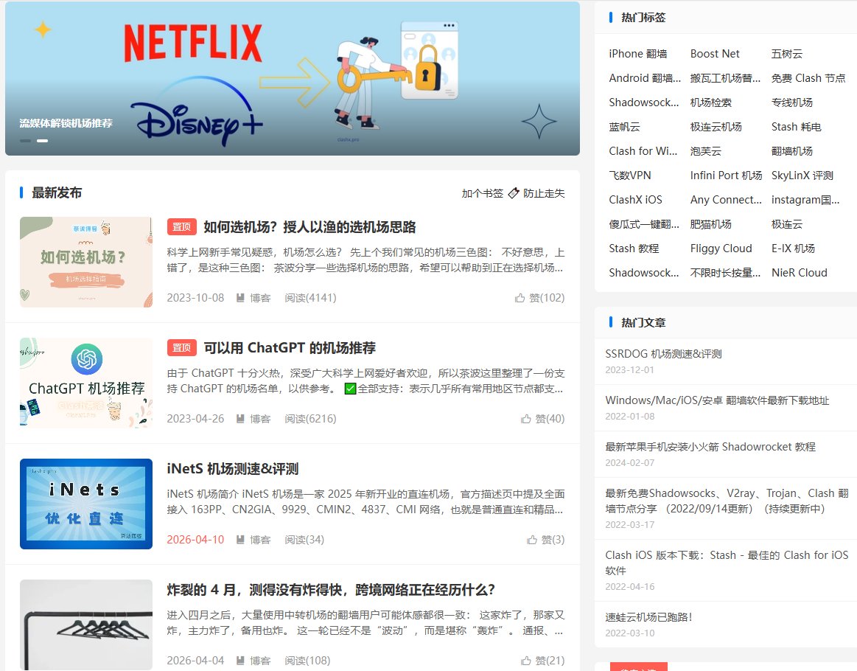Open article iNetS 机场测速&评测
This screenshot has width=857, height=671.
click(232, 469)
